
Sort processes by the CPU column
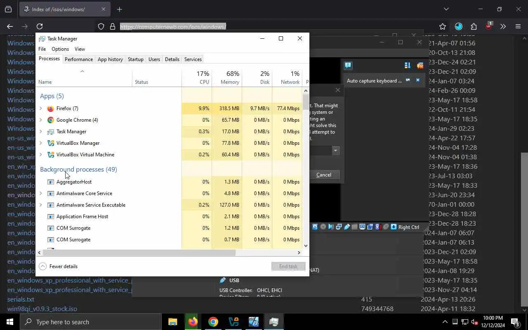click(x=197, y=77)
